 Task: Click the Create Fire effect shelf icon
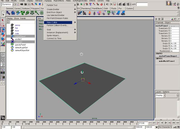point(89,13)
